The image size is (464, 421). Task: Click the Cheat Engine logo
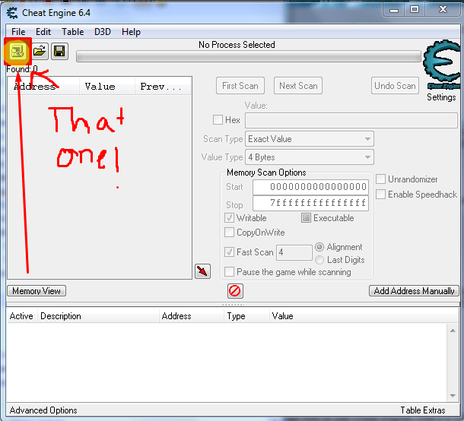(442, 65)
